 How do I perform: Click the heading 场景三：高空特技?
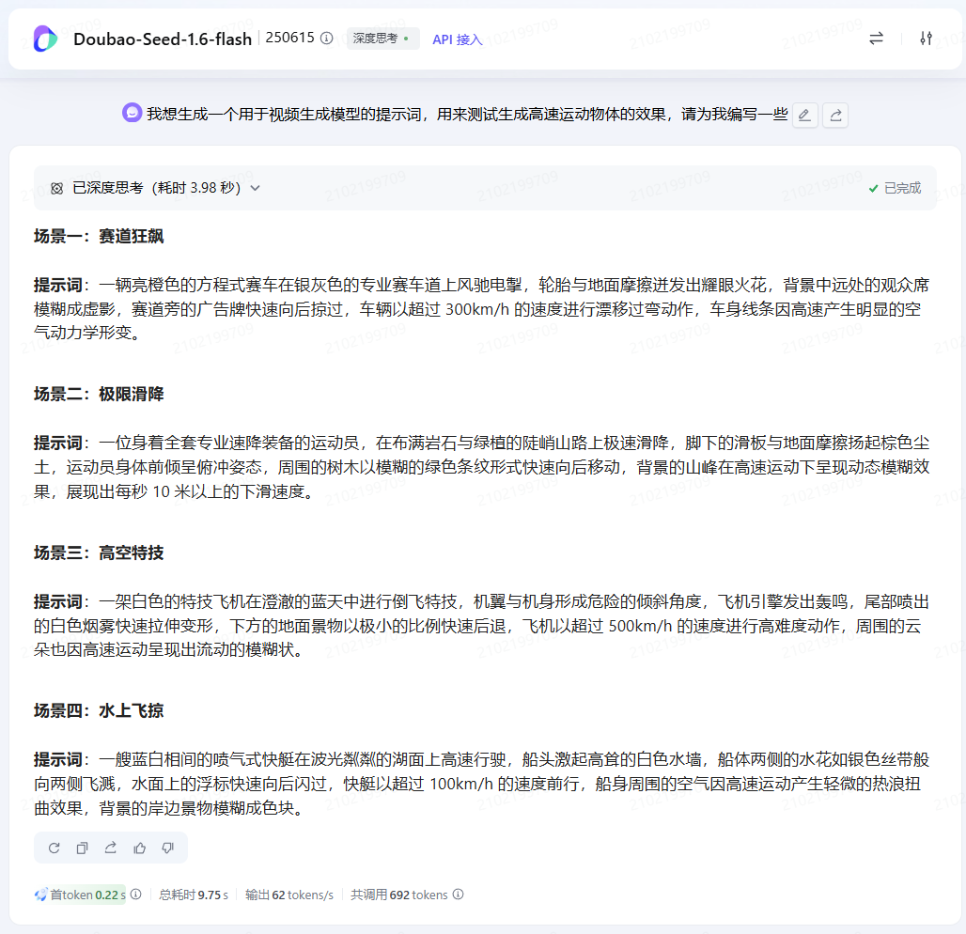(99, 553)
